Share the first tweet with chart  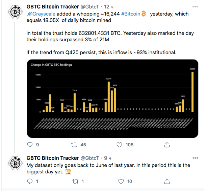(x=166, y=145)
